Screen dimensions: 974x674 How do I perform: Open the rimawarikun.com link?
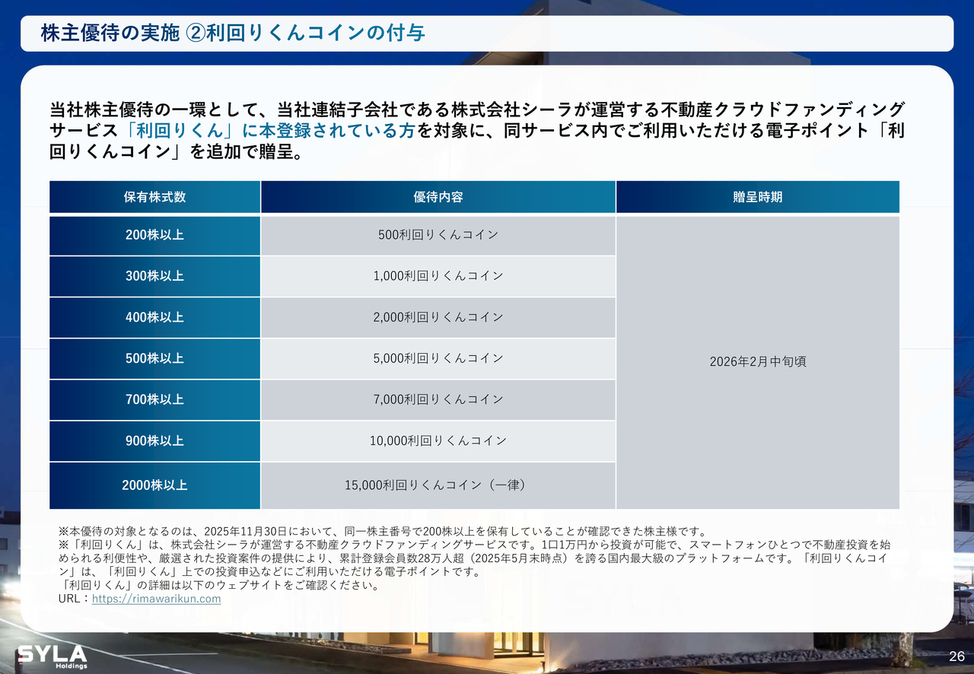point(156,599)
